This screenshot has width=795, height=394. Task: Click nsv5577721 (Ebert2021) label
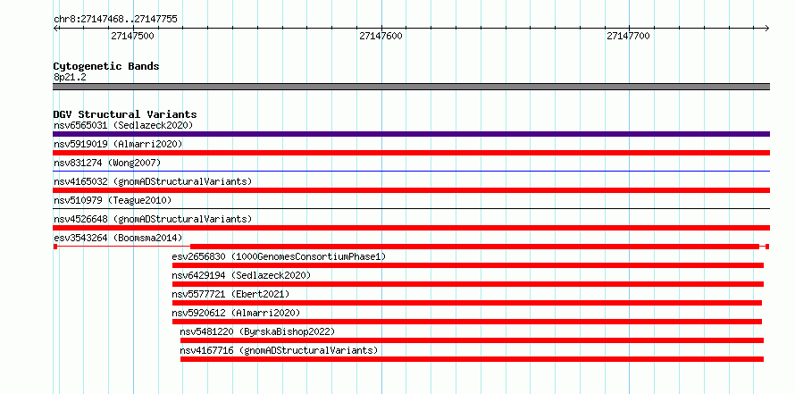(230, 294)
